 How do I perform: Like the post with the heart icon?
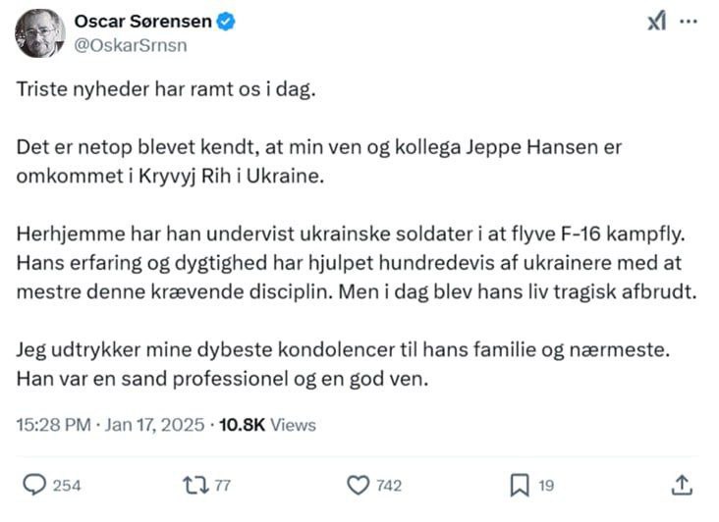359,485
